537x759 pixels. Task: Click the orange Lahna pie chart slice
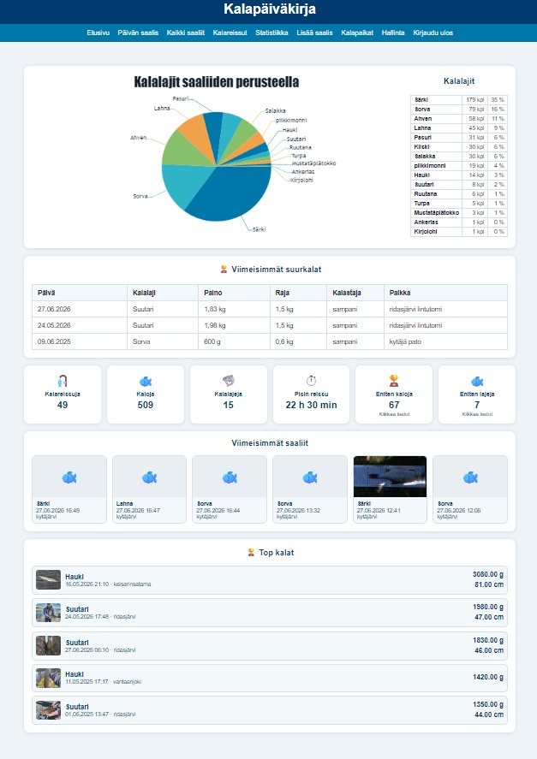click(197, 134)
